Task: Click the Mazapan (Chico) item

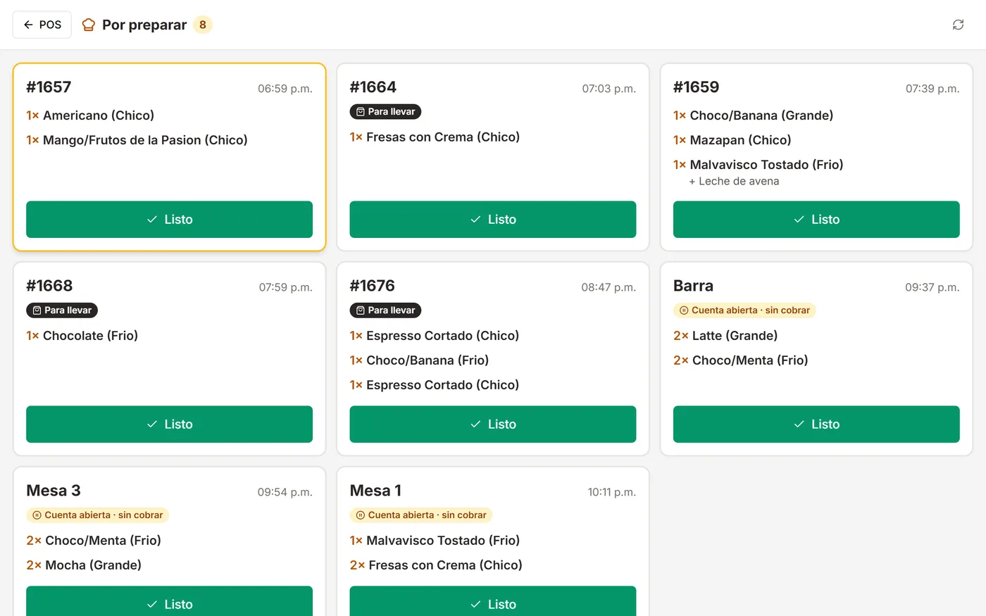Action: [x=740, y=140]
